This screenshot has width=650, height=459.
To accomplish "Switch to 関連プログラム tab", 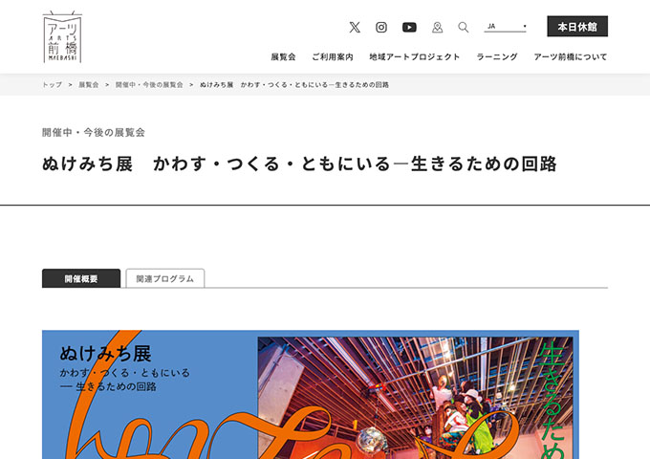I will point(165,278).
